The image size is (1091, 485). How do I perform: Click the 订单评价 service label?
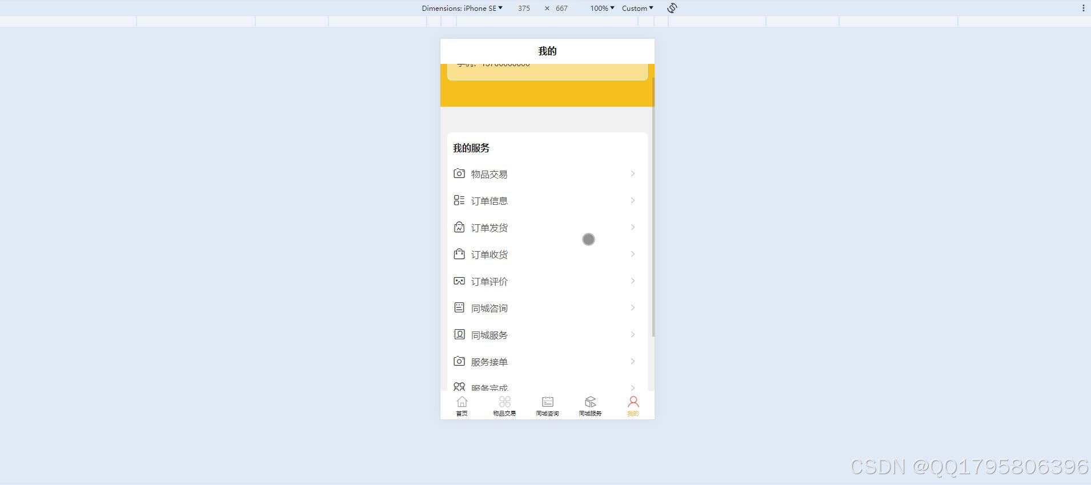(489, 281)
